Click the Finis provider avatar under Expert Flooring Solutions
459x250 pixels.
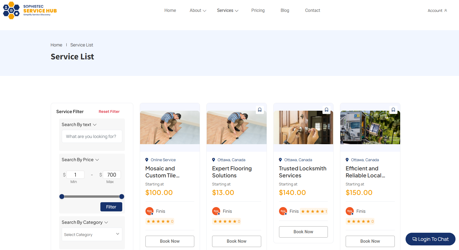(x=216, y=211)
